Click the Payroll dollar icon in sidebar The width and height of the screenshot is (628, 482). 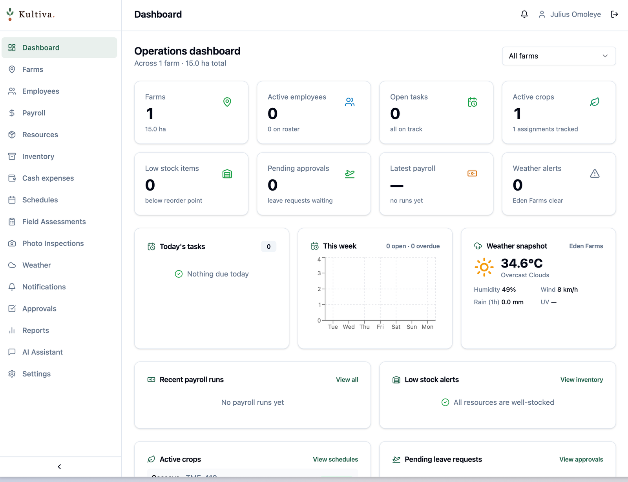(12, 113)
